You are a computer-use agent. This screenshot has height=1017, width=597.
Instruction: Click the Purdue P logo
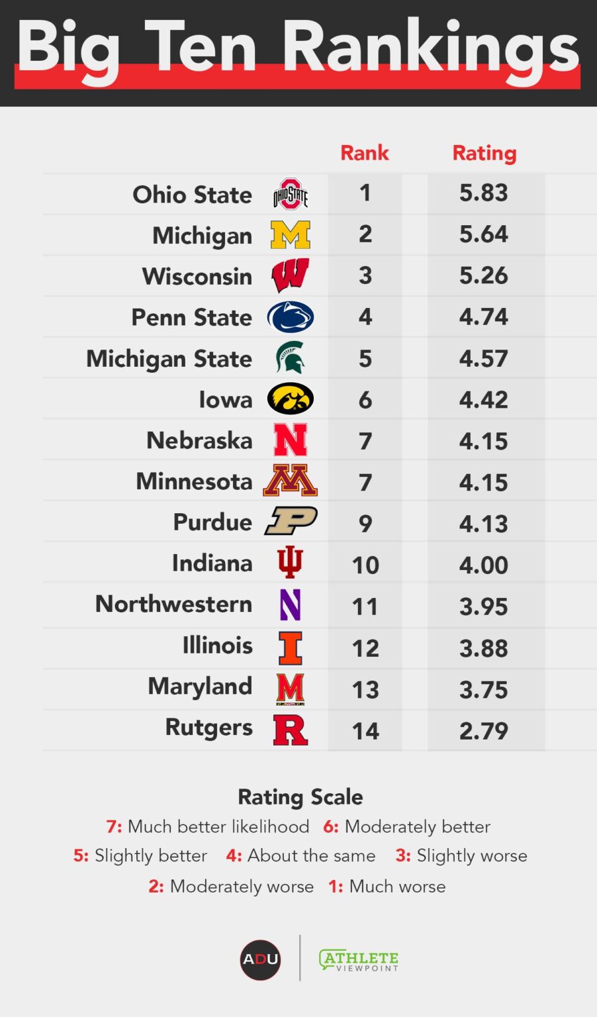tap(291, 521)
